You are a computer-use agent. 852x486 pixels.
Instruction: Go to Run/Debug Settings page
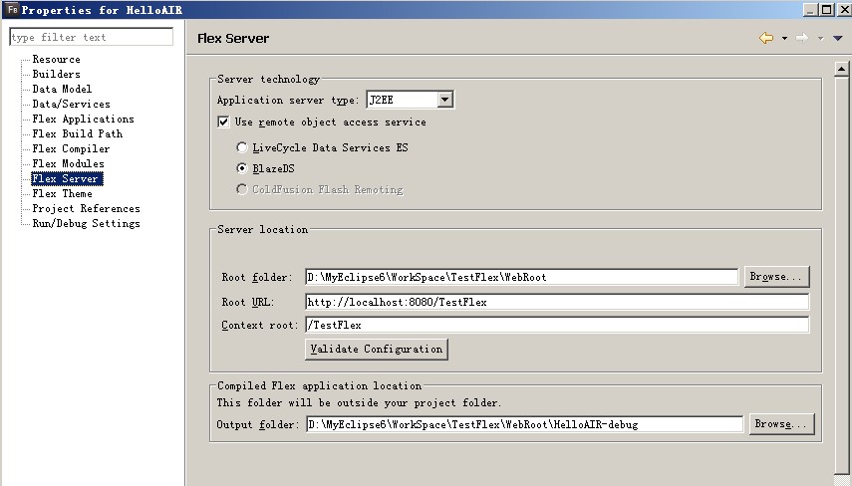[x=86, y=223]
